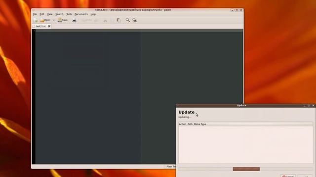Click the Path column header in Update dialog

pos(190,124)
